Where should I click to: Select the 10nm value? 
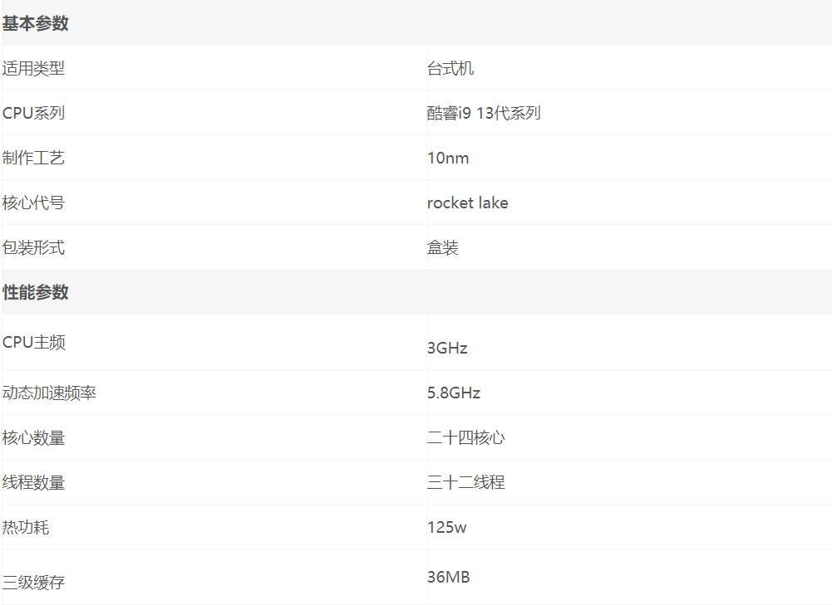tap(448, 158)
